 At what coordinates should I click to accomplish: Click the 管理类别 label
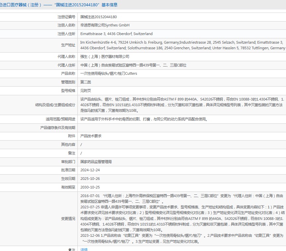pos(68,82)
